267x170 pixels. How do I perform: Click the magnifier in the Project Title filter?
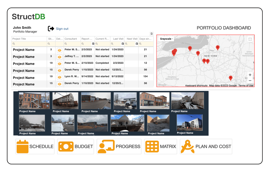tap(14, 44)
